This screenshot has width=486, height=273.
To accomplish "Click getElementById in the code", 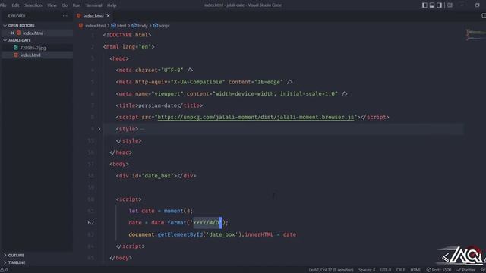I will 180,234.
